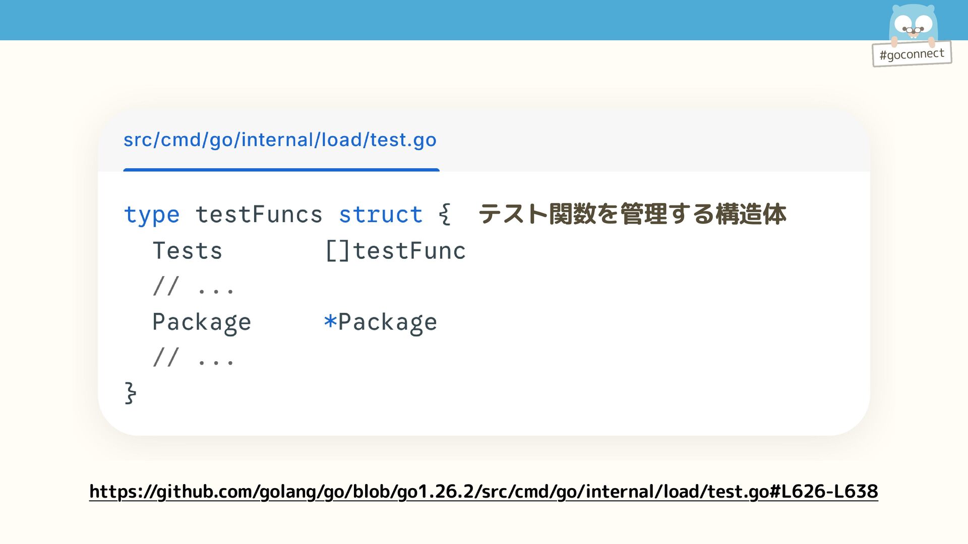The width and height of the screenshot is (968, 544).
Task: Click the testFuncs struct name
Action: coord(259,215)
